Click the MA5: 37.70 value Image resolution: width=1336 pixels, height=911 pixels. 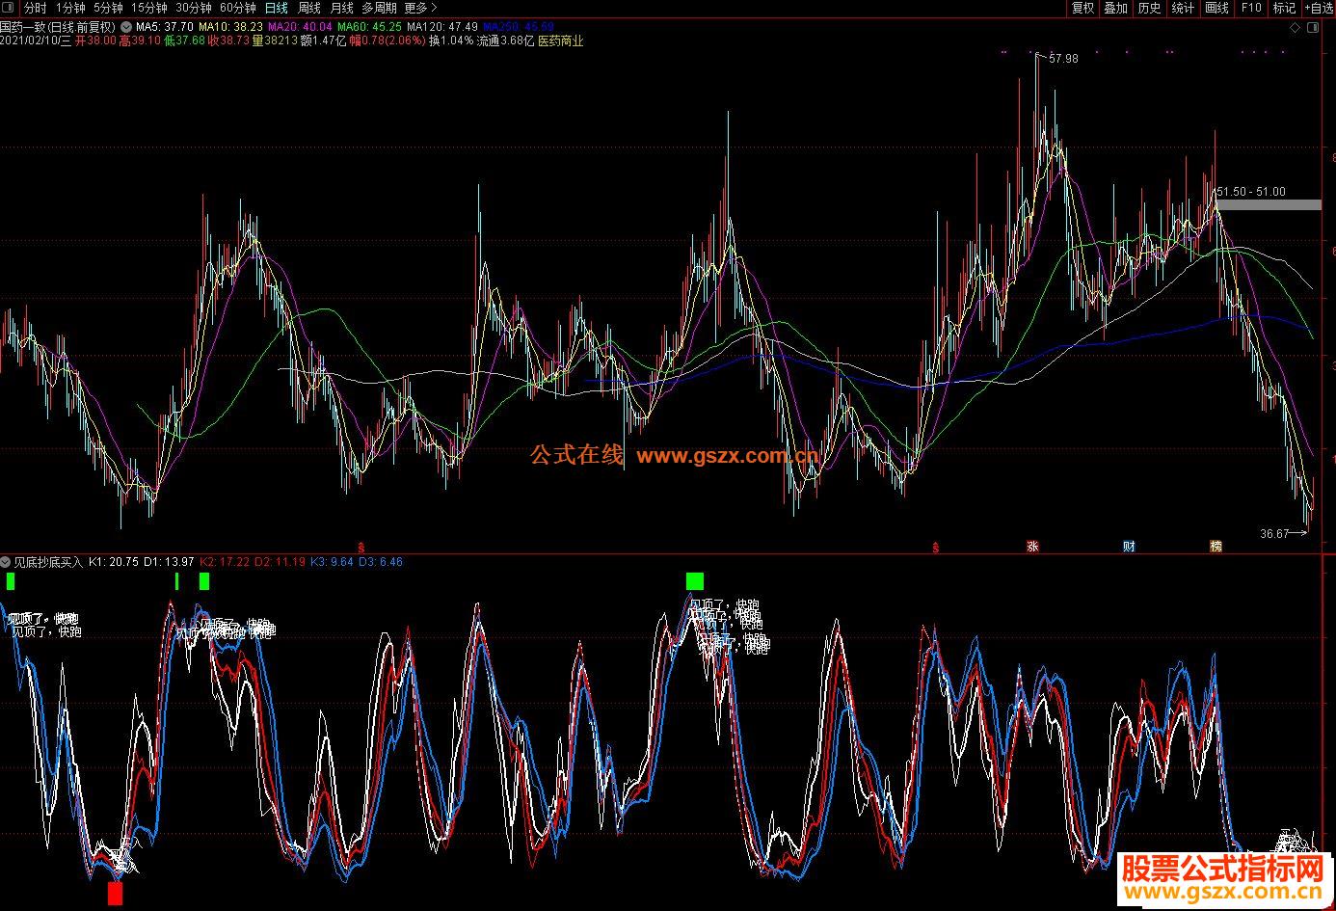point(164,27)
